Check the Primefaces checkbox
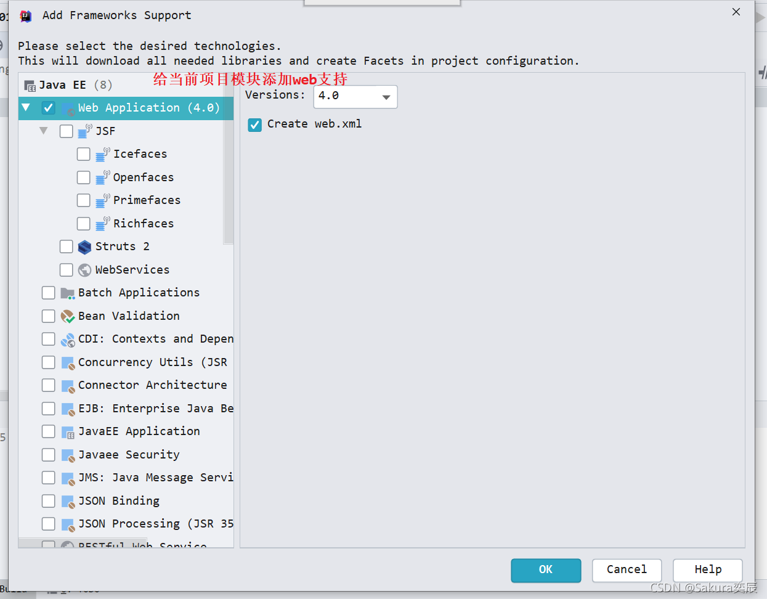The image size is (767, 599). click(84, 200)
